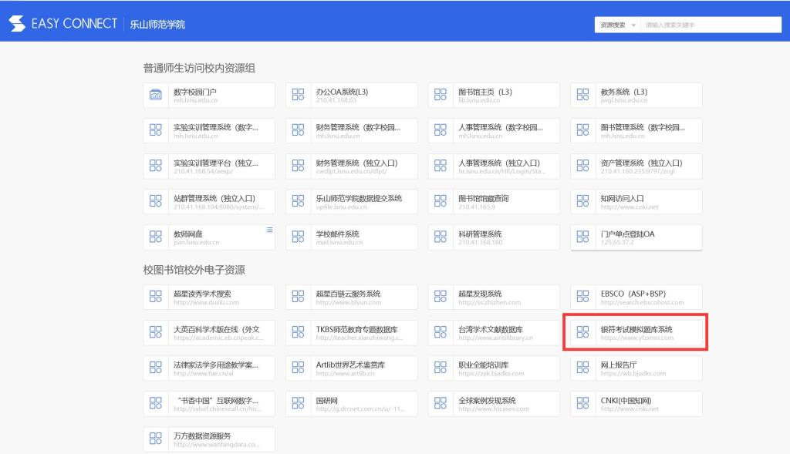Image resolution: width=790 pixels, height=454 pixels.
Task: Open the 超星百链云服务系统 icon
Action: pyautogui.click(x=298, y=297)
